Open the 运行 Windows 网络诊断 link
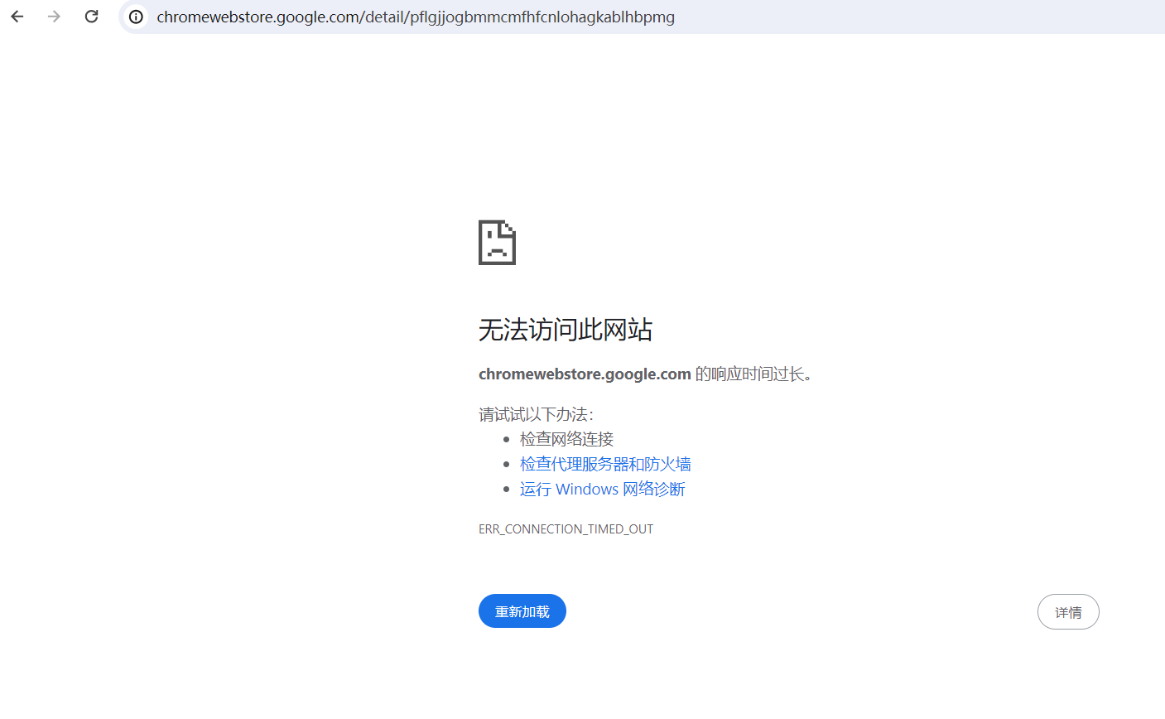Screen dimensions: 1165x719 pos(603,489)
